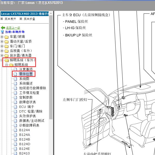Click the page icon beside 系统描述
The width and height of the screenshot is (155, 155).
pos(16,83)
